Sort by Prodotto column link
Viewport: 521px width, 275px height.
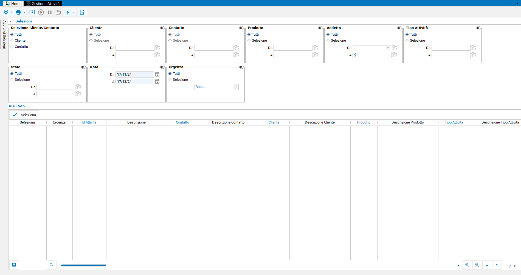point(364,122)
